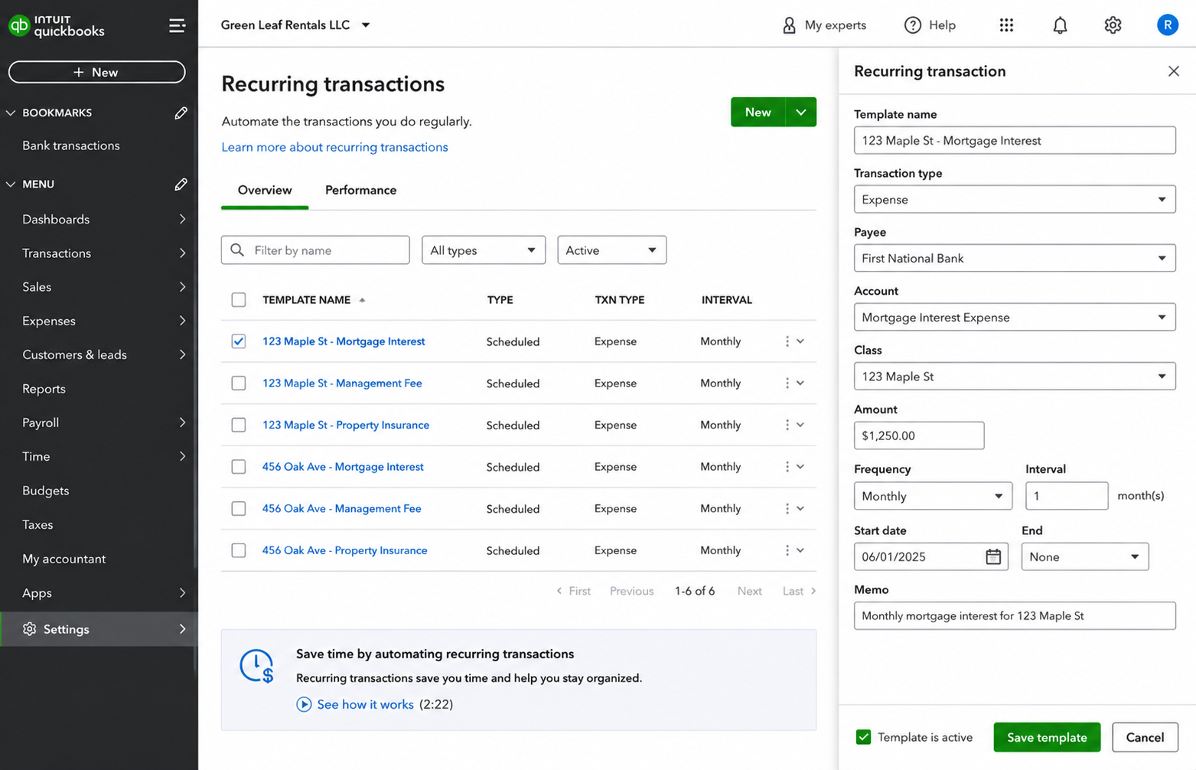This screenshot has width=1196, height=770.
Task: Open notifications bell icon
Action: point(1060,25)
